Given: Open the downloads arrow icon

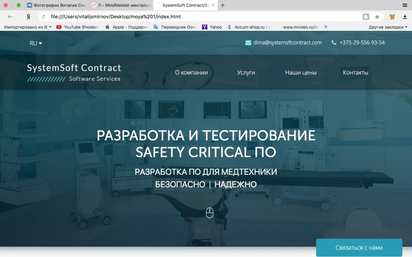Looking at the screenshot, I should [x=405, y=17].
